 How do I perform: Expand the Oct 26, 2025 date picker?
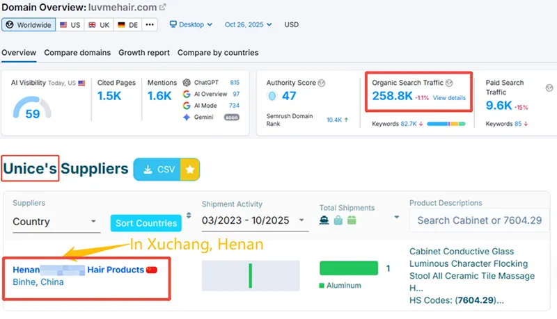249,24
